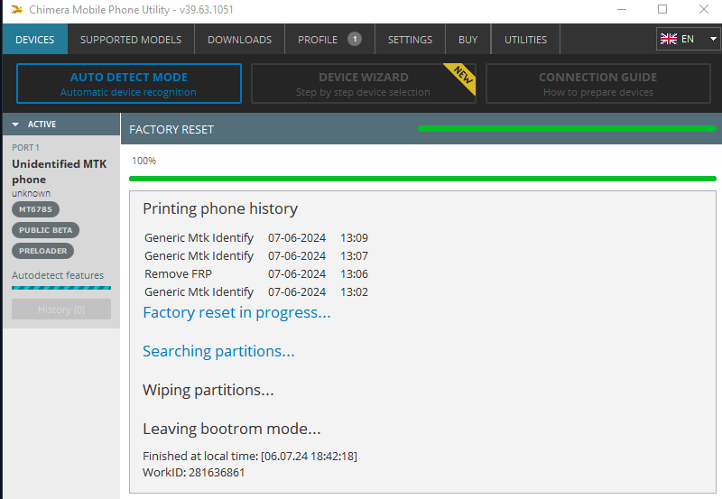Click the FACTORY RESET header title
Screen dimensions: 722x499
171,130
